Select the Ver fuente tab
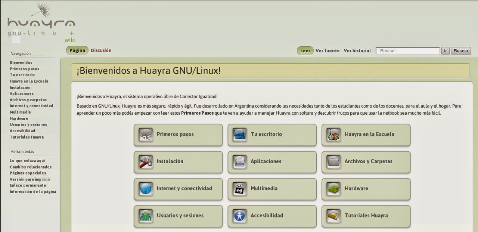 (328, 51)
